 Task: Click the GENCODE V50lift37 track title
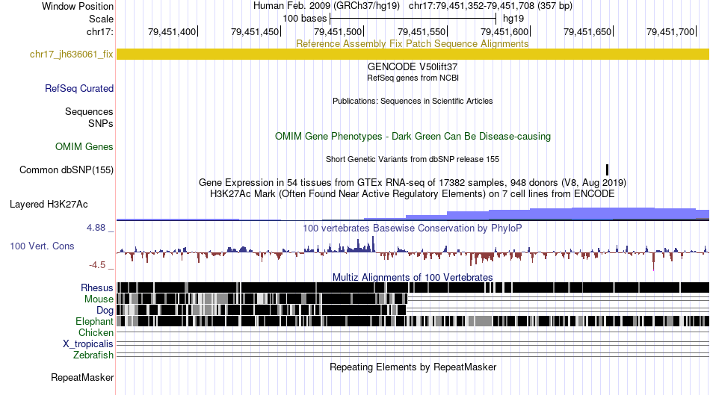[413, 66]
